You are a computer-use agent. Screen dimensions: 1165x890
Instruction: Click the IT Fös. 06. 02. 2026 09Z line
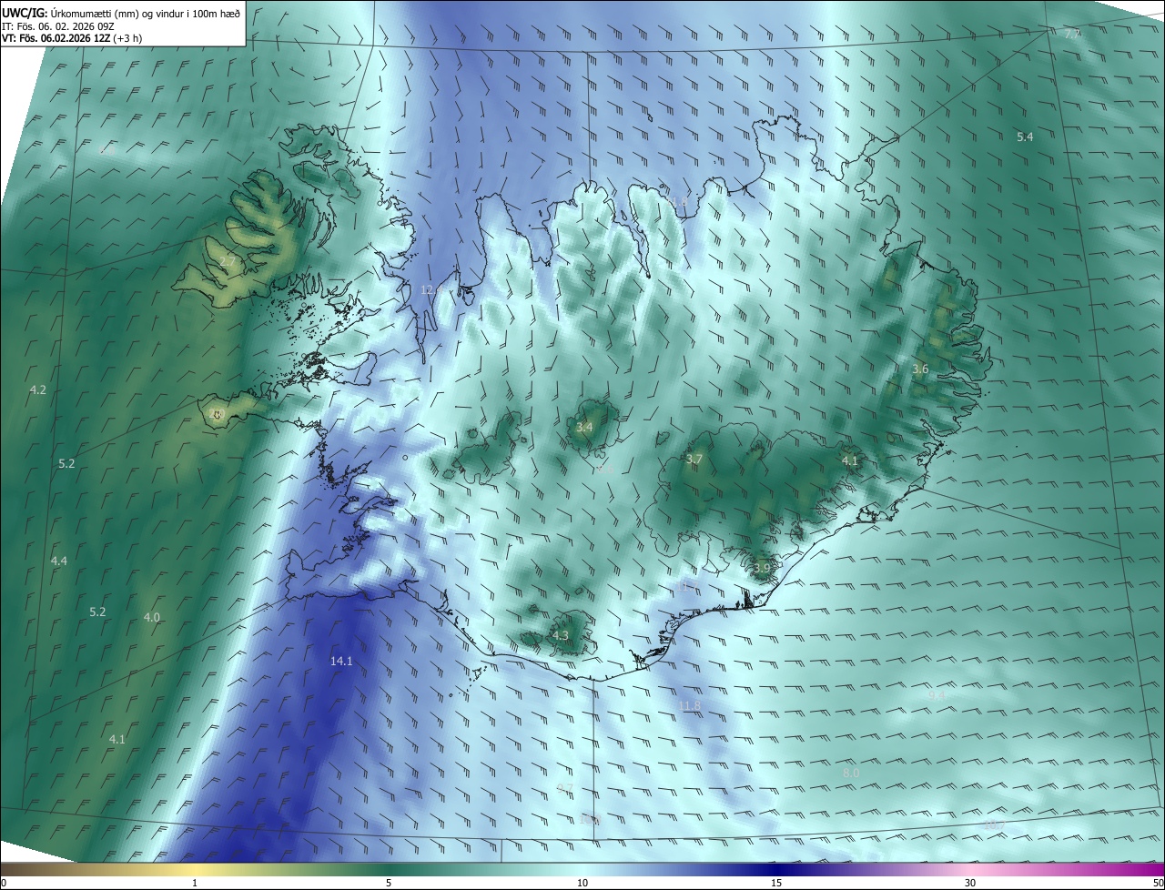coord(57,26)
